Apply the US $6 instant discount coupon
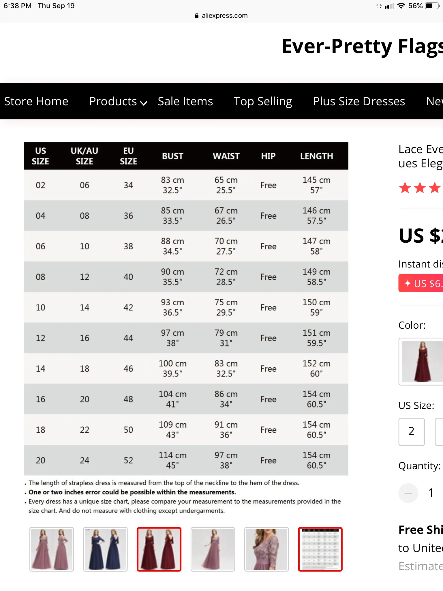 click(x=421, y=283)
